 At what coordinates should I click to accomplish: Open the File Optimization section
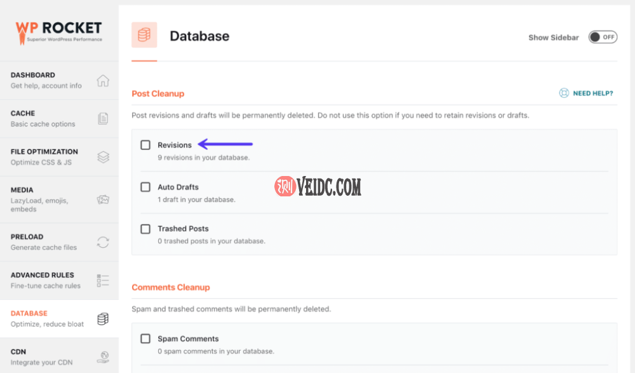[44, 156]
